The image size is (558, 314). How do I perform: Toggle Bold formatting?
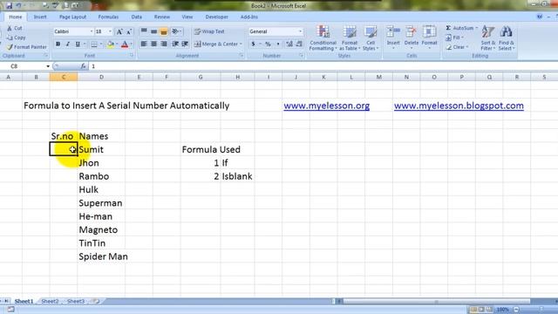click(58, 44)
